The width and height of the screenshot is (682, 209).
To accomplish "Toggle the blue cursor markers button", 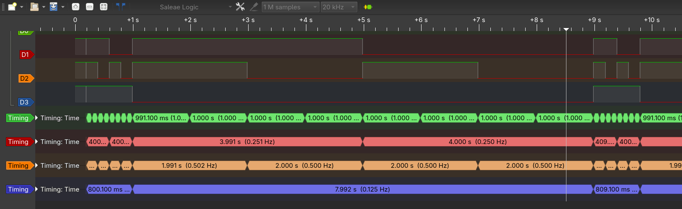I will coord(121,7).
